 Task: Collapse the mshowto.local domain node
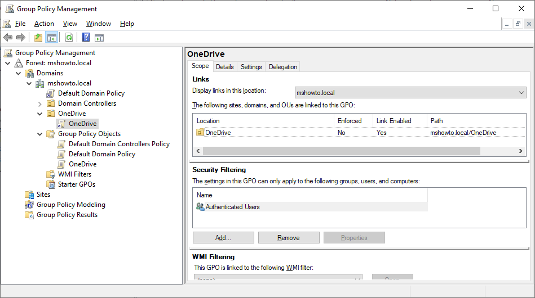tap(29, 83)
